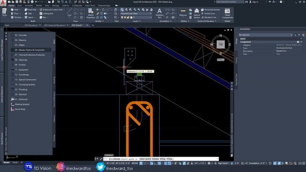Click the Match Properties tool

pyautogui.click(x=90, y=13)
